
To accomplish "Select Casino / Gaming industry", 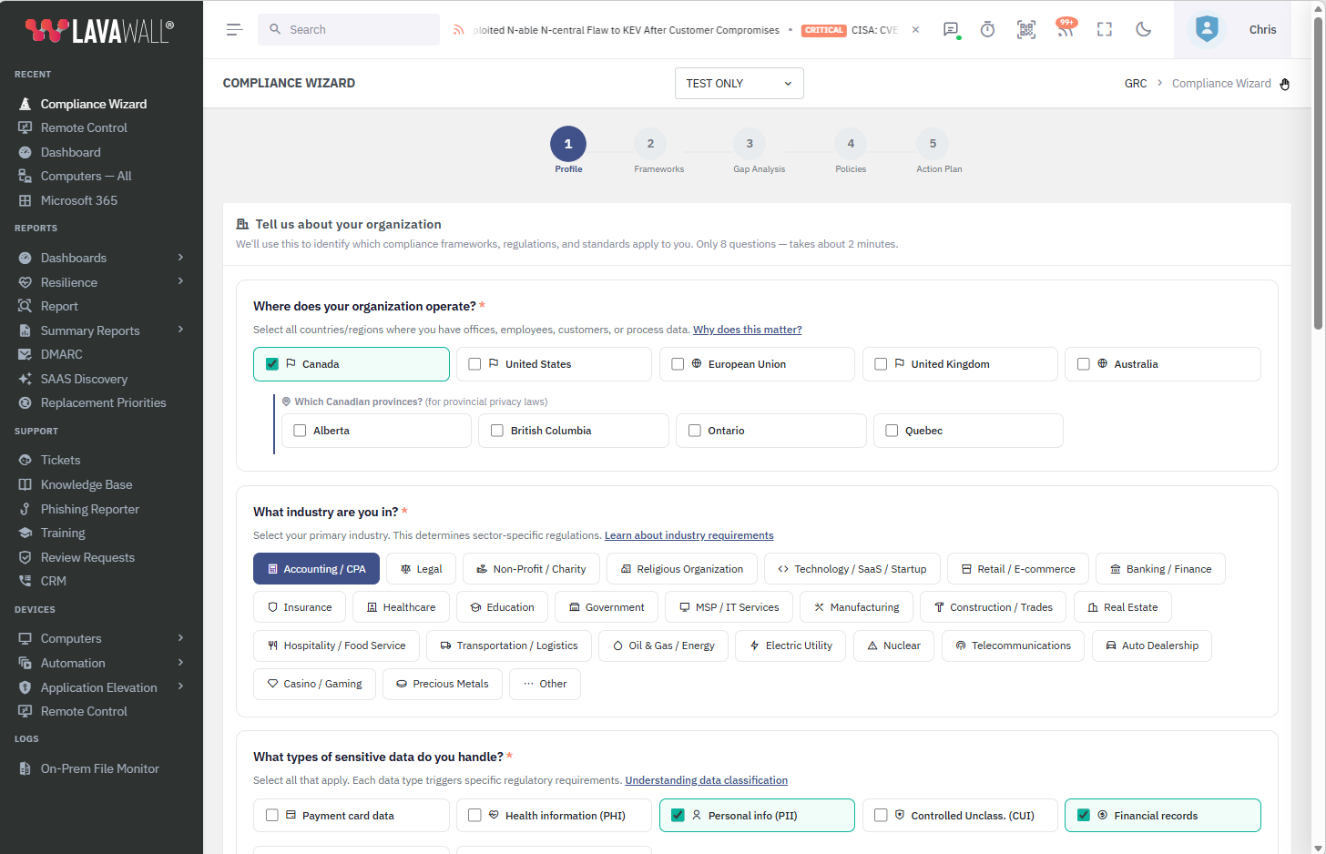I will pyautogui.click(x=314, y=684).
